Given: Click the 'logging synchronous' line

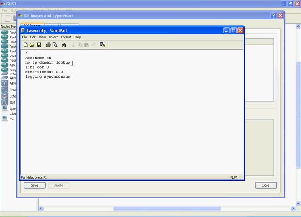Looking at the screenshot, I should tap(48, 76).
